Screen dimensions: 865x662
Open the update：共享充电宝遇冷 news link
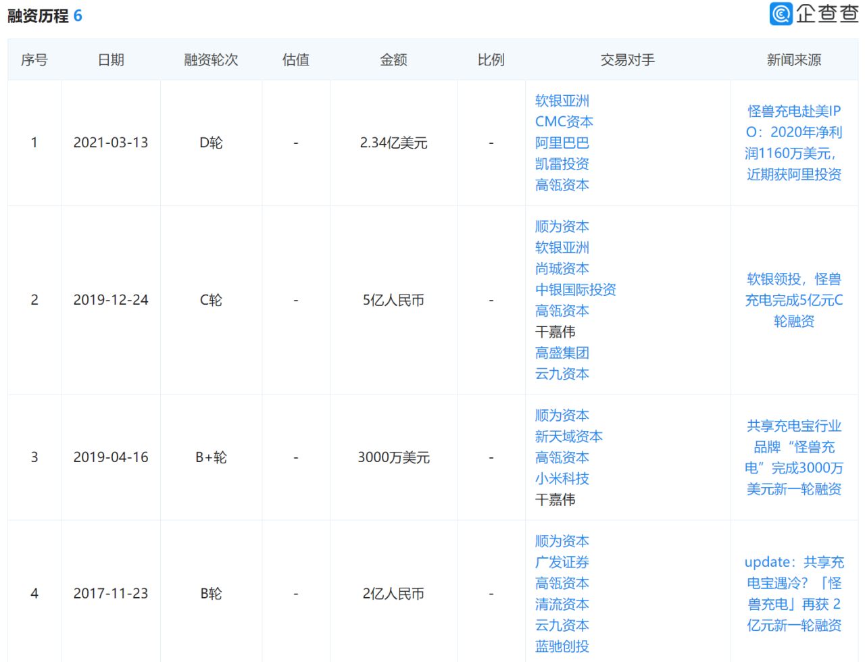tap(793, 593)
